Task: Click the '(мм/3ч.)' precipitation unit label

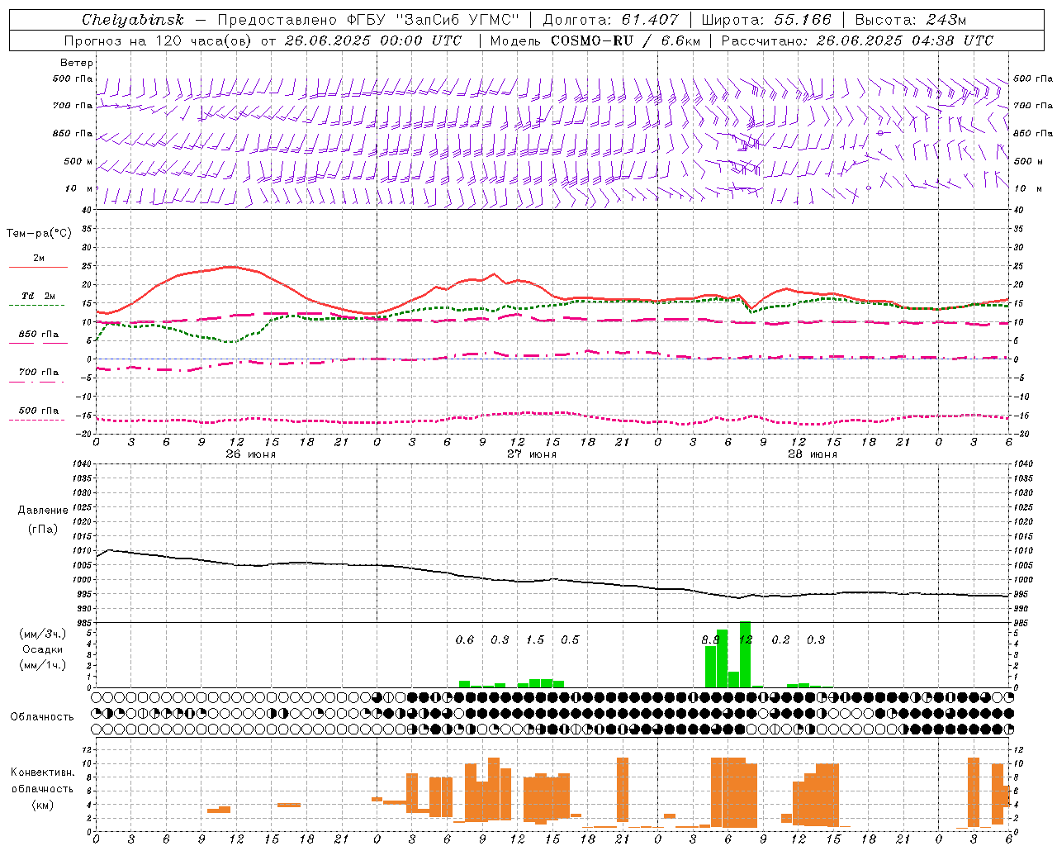Action: [43, 634]
